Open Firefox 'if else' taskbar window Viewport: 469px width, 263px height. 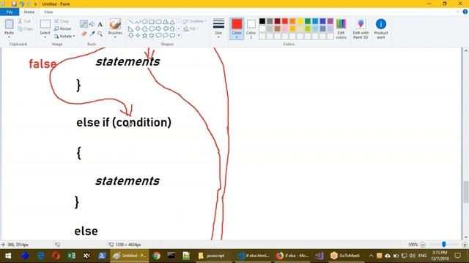pyautogui.click(x=292, y=256)
